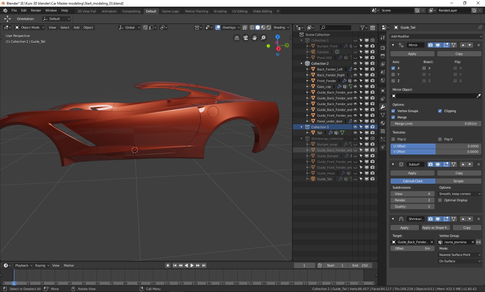485x292 pixels.
Task: Open Nearest Surface Point mode dropdown
Action: (459, 255)
